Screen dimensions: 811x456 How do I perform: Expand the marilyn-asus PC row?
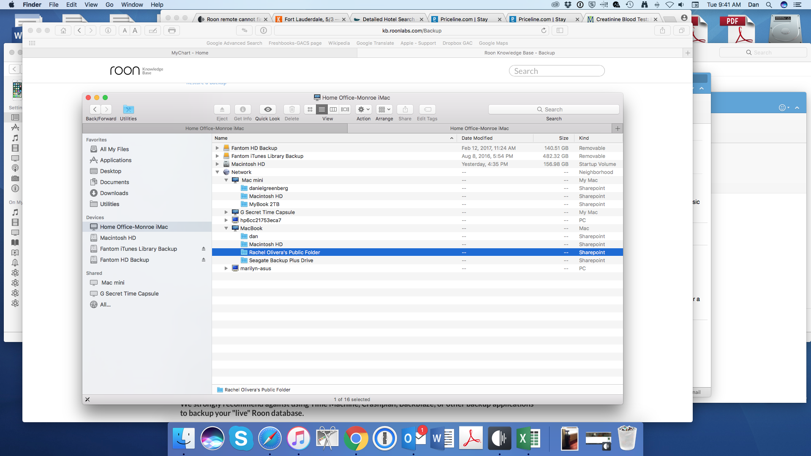(226, 269)
